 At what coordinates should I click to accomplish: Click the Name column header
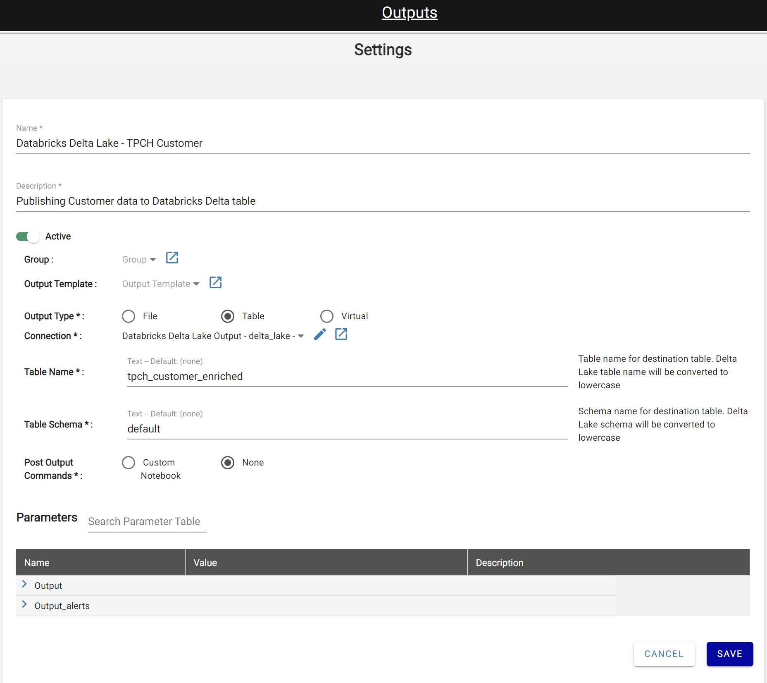click(x=100, y=563)
